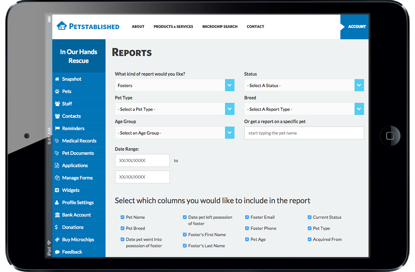Open the report kind dropdown showing Fosters

[174, 86]
